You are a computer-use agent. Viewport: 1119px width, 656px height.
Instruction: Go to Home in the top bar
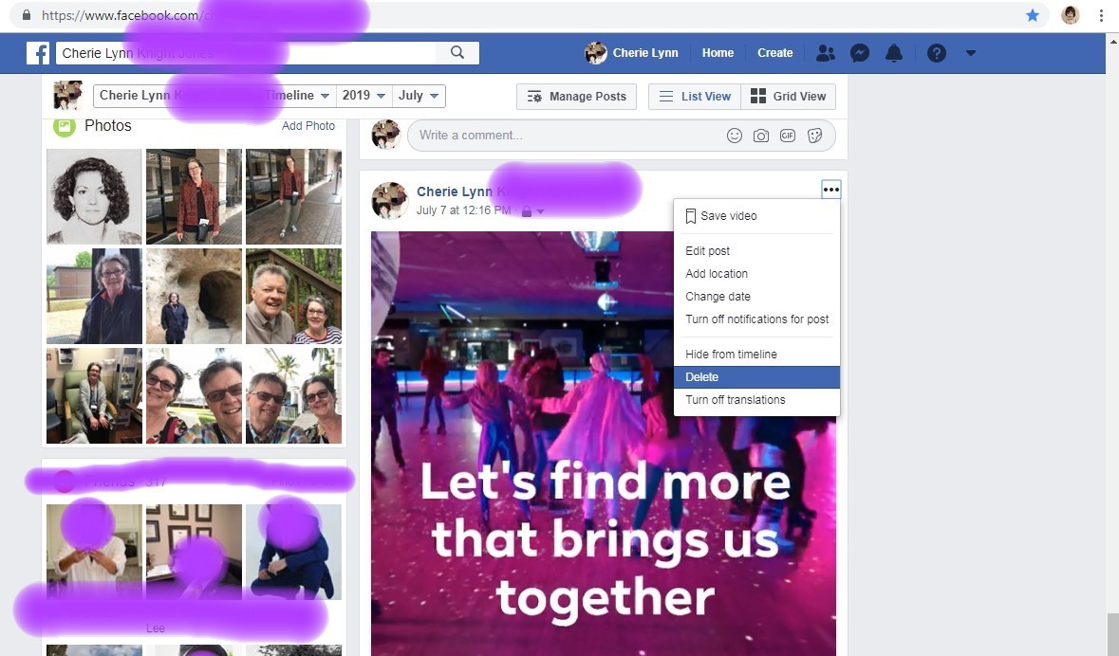tap(718, 53)
